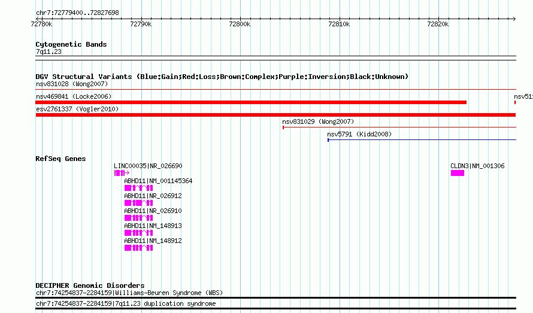Click ABHD11|NM_001145364 label
The image size is (533, 313).
tap(159, 181)
